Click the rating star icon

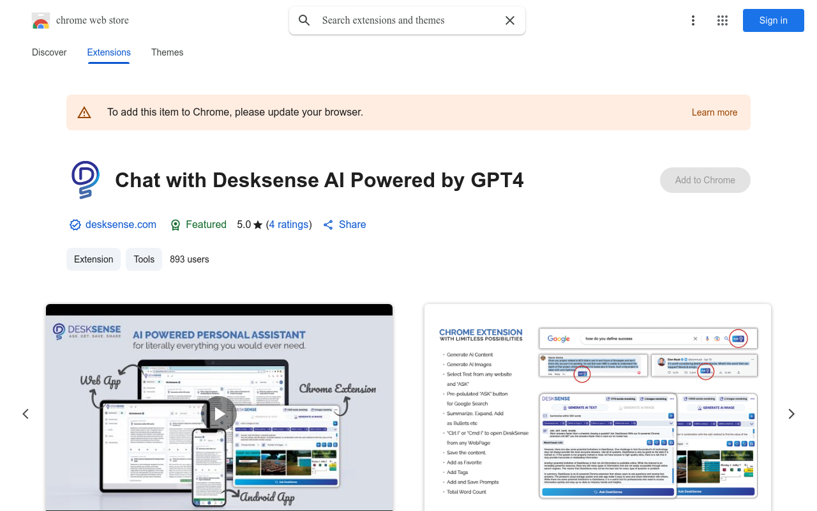[x=258, y=225]
